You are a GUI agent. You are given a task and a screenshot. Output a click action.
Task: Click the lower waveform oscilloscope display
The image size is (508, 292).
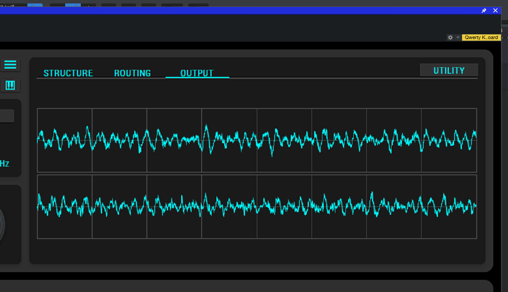[257, 207]
